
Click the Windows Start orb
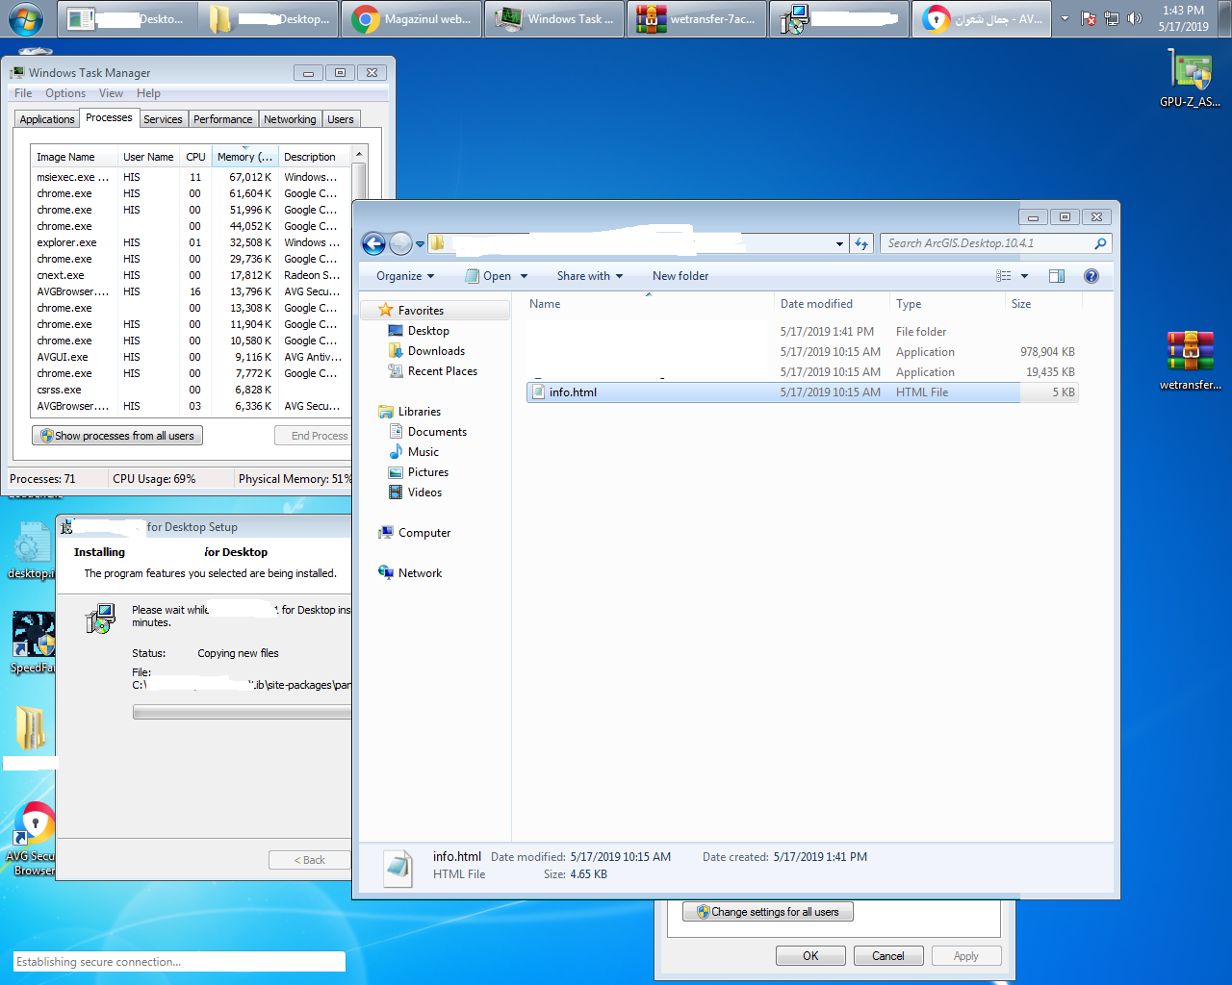25,19
